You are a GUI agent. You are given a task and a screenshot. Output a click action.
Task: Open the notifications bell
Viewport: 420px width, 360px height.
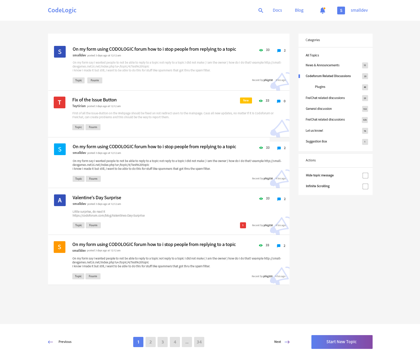322,10
